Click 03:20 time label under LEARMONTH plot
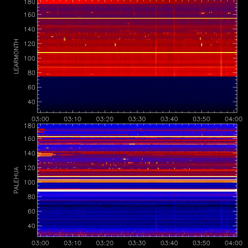 pyautogui.click(x=105, y=119)
